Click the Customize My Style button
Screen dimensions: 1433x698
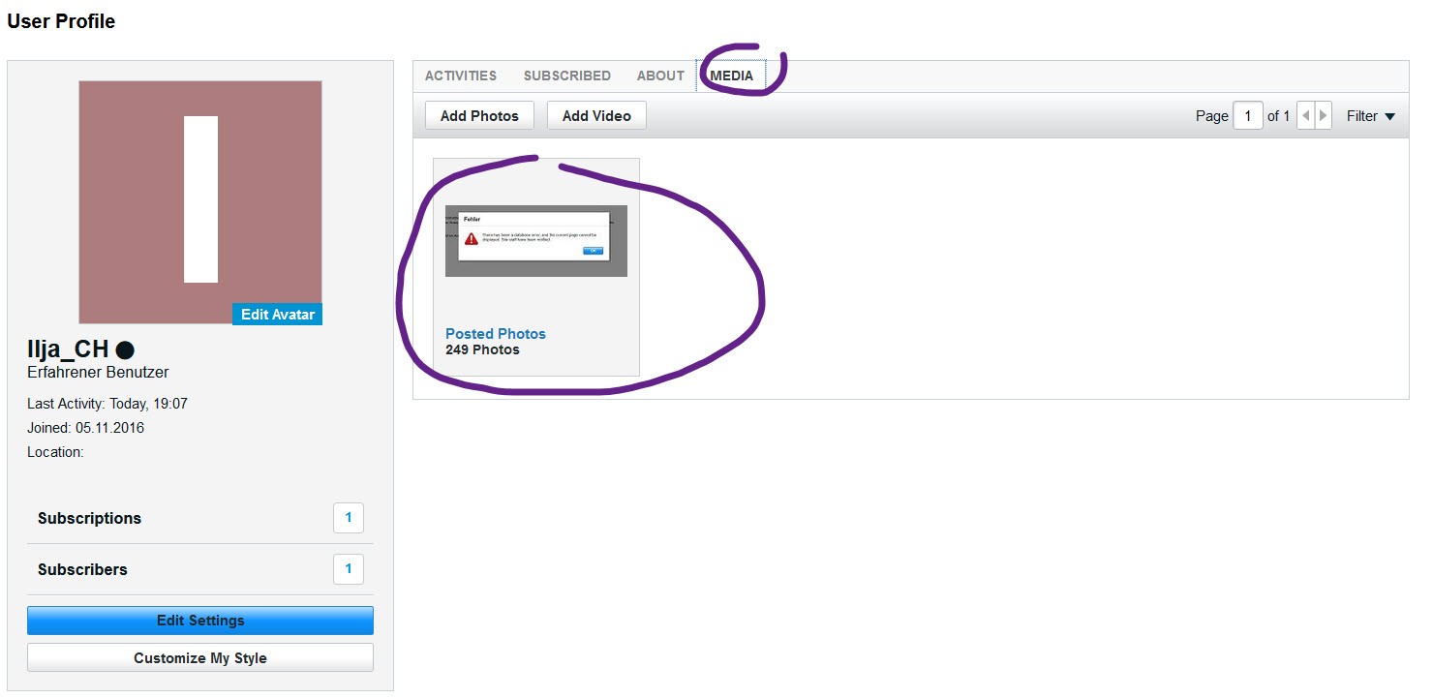click(200, 658)
